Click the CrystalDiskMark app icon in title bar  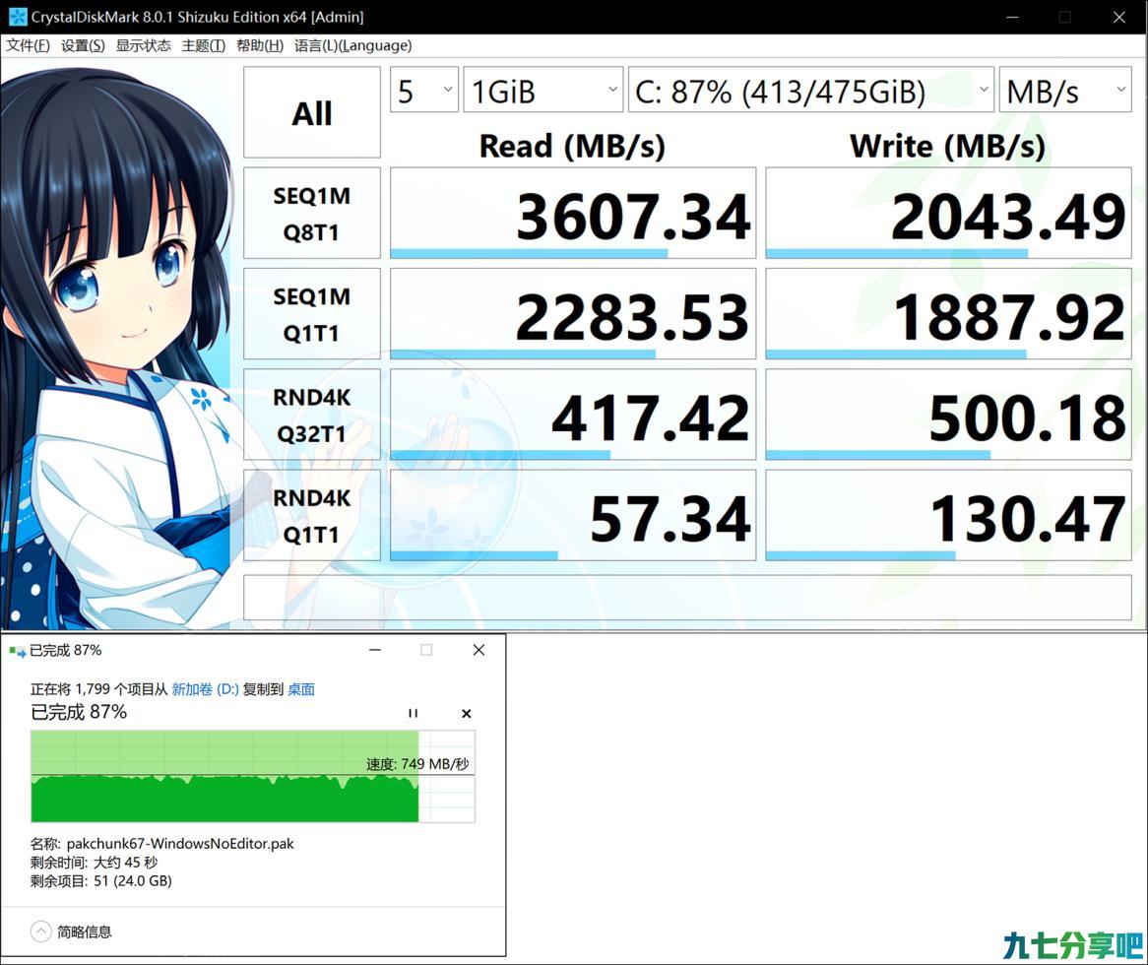coord(18,16)
